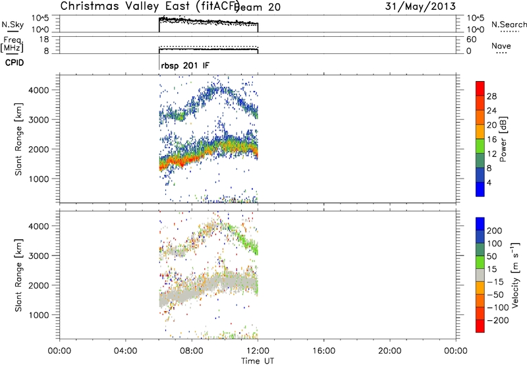Screen dimensions: 527x365
Task: Click the 'Velocity [m s⁻¹]' colorbar title
Action: (515, 275)
